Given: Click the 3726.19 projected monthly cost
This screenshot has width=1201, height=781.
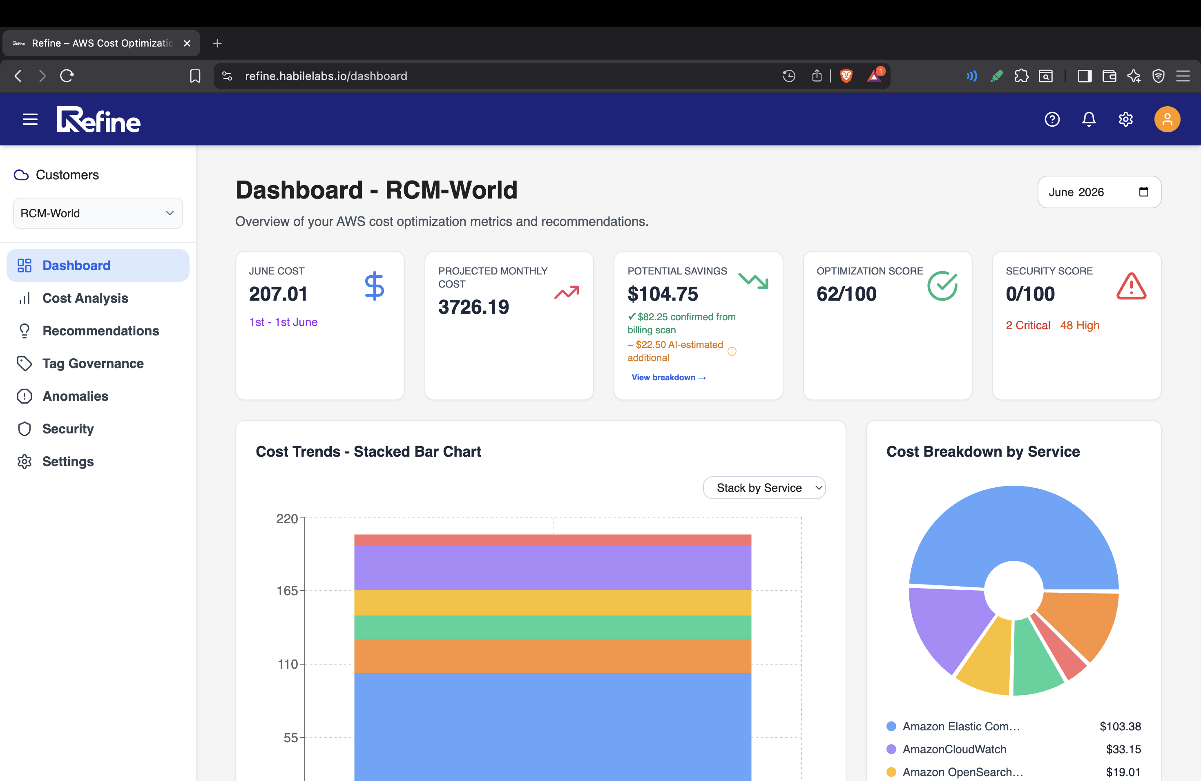Looking at the screenshot, I should tap(473, 307).
